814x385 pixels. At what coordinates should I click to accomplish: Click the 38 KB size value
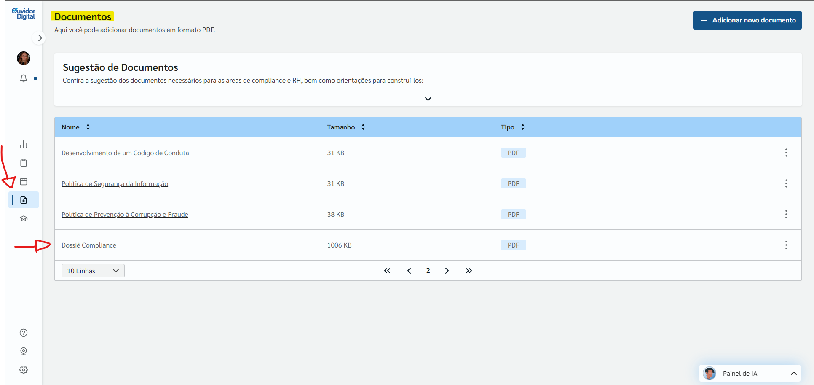pos(336,214)
